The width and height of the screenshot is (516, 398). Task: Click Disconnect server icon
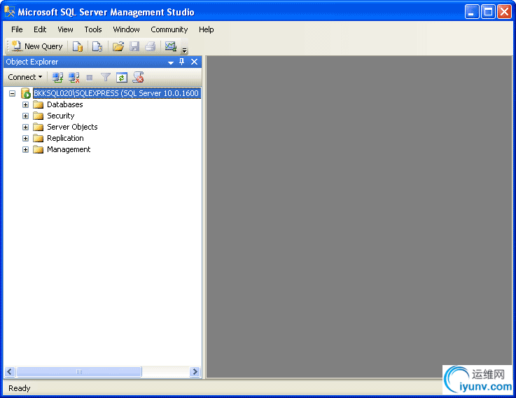pos(74,77)
